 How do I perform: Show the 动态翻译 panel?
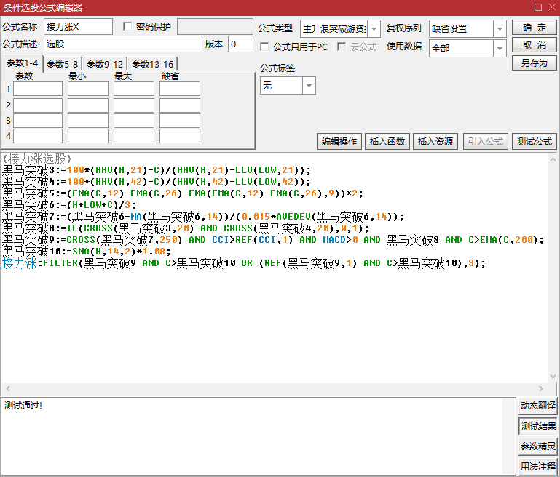[x=538, y=406]
